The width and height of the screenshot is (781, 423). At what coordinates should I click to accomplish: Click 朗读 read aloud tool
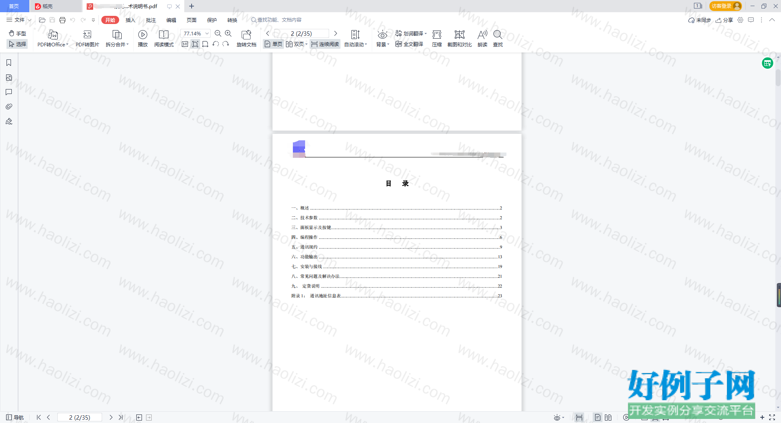pyautogui.click(x=482, y=39)
